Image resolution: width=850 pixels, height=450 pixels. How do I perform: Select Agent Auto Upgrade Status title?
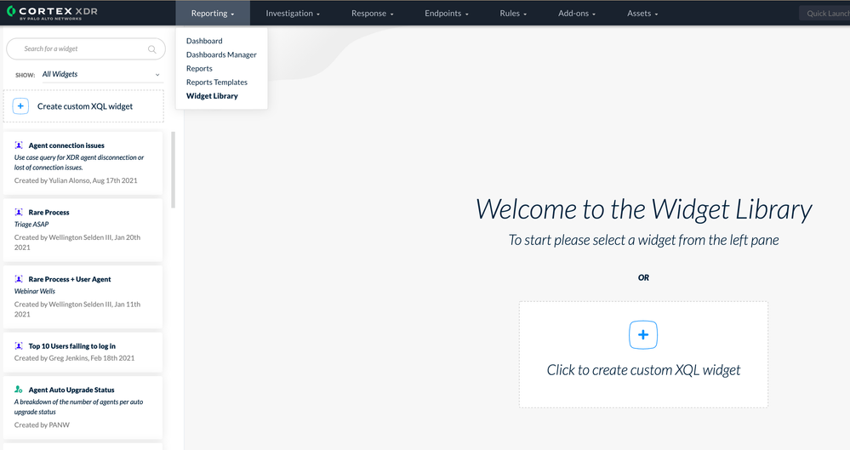click(71, 390)
